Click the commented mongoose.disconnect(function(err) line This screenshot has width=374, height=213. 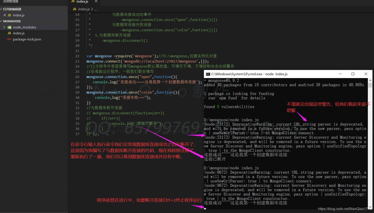point(126,113)
